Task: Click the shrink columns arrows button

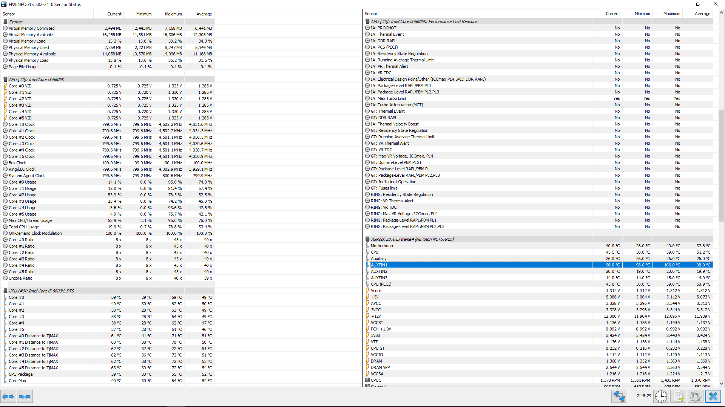Action: tap(25, 396)
